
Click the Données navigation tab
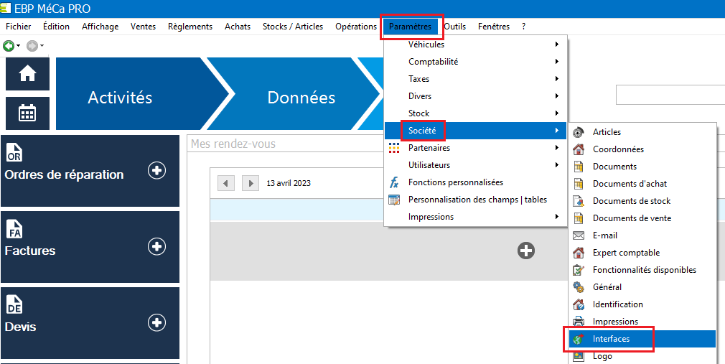pos(301,98)
